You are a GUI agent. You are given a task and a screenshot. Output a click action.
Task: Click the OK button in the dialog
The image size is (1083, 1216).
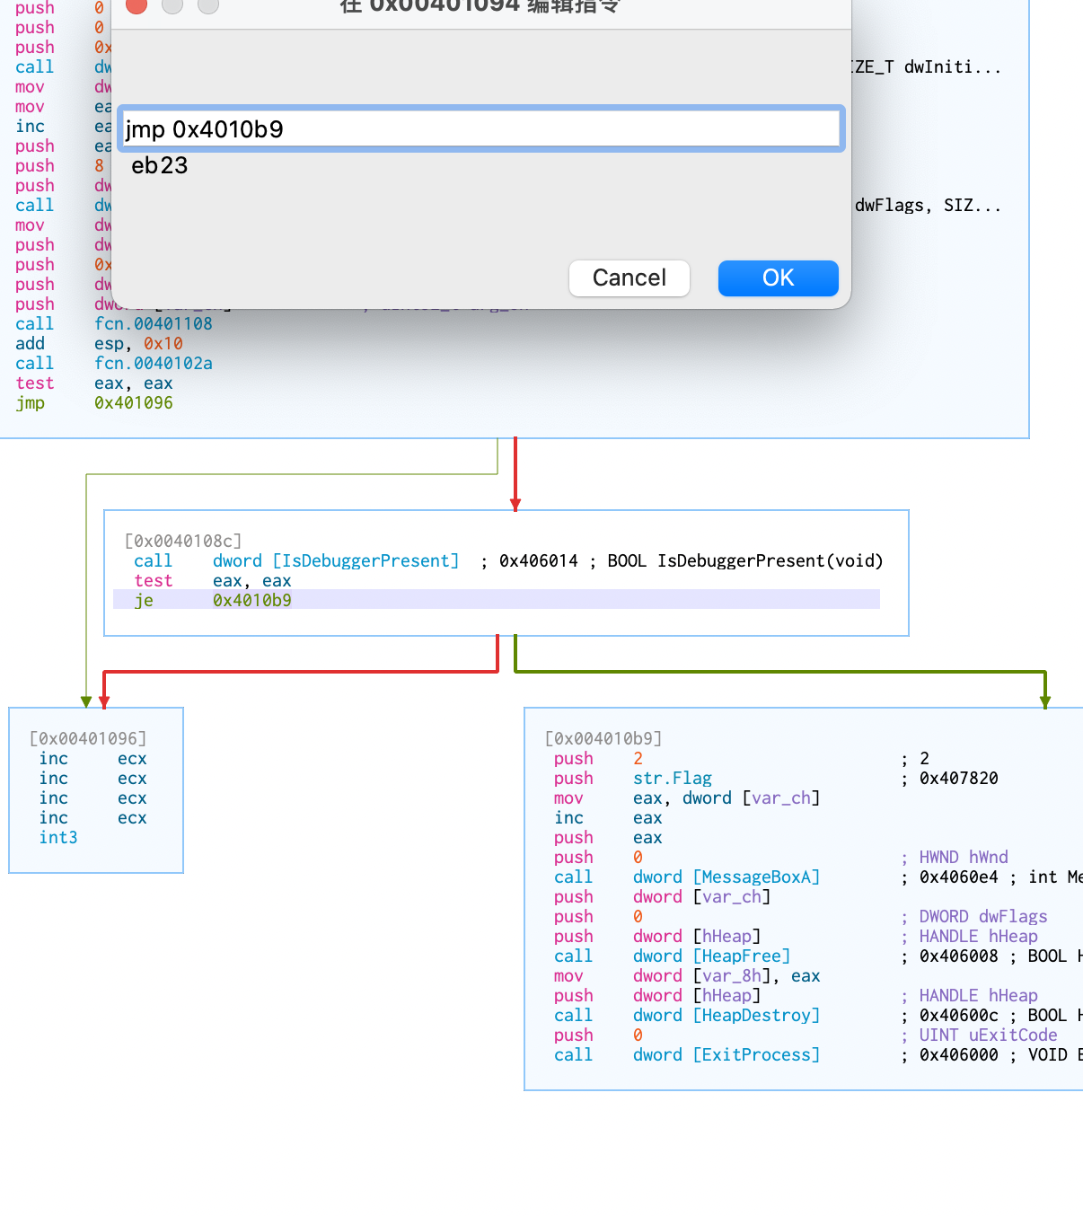(x=778, y=278)
